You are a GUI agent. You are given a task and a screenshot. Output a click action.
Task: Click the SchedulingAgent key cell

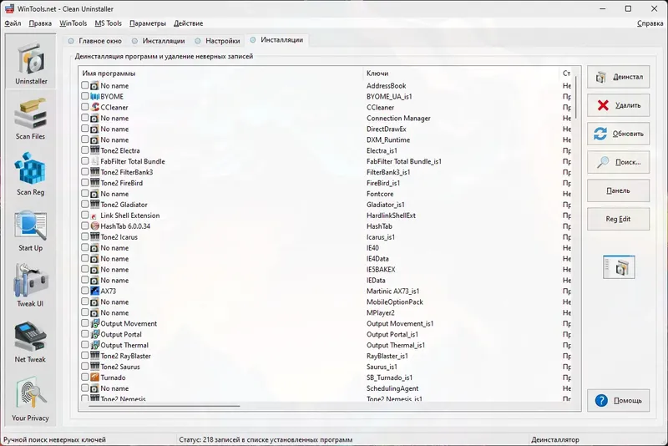pos(392,388)
